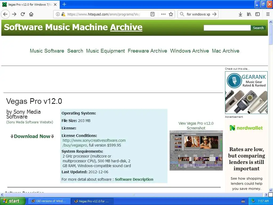The image size is (273, 205).
Task: Click the vertical scrollbar down arrow
Action: (271, 190)
